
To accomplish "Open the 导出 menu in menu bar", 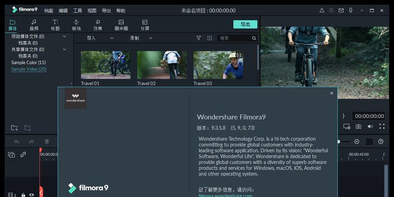I will coord(106,10).
